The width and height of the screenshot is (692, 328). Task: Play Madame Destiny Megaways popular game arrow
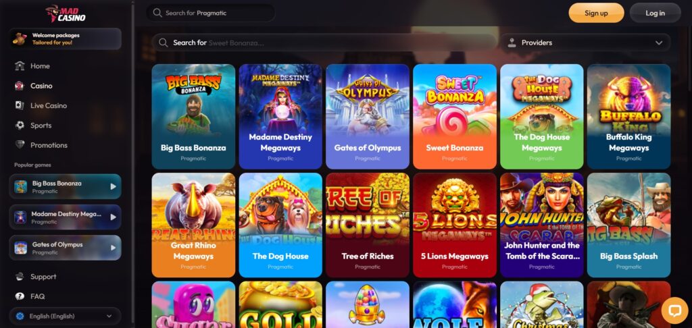point(114,217)
